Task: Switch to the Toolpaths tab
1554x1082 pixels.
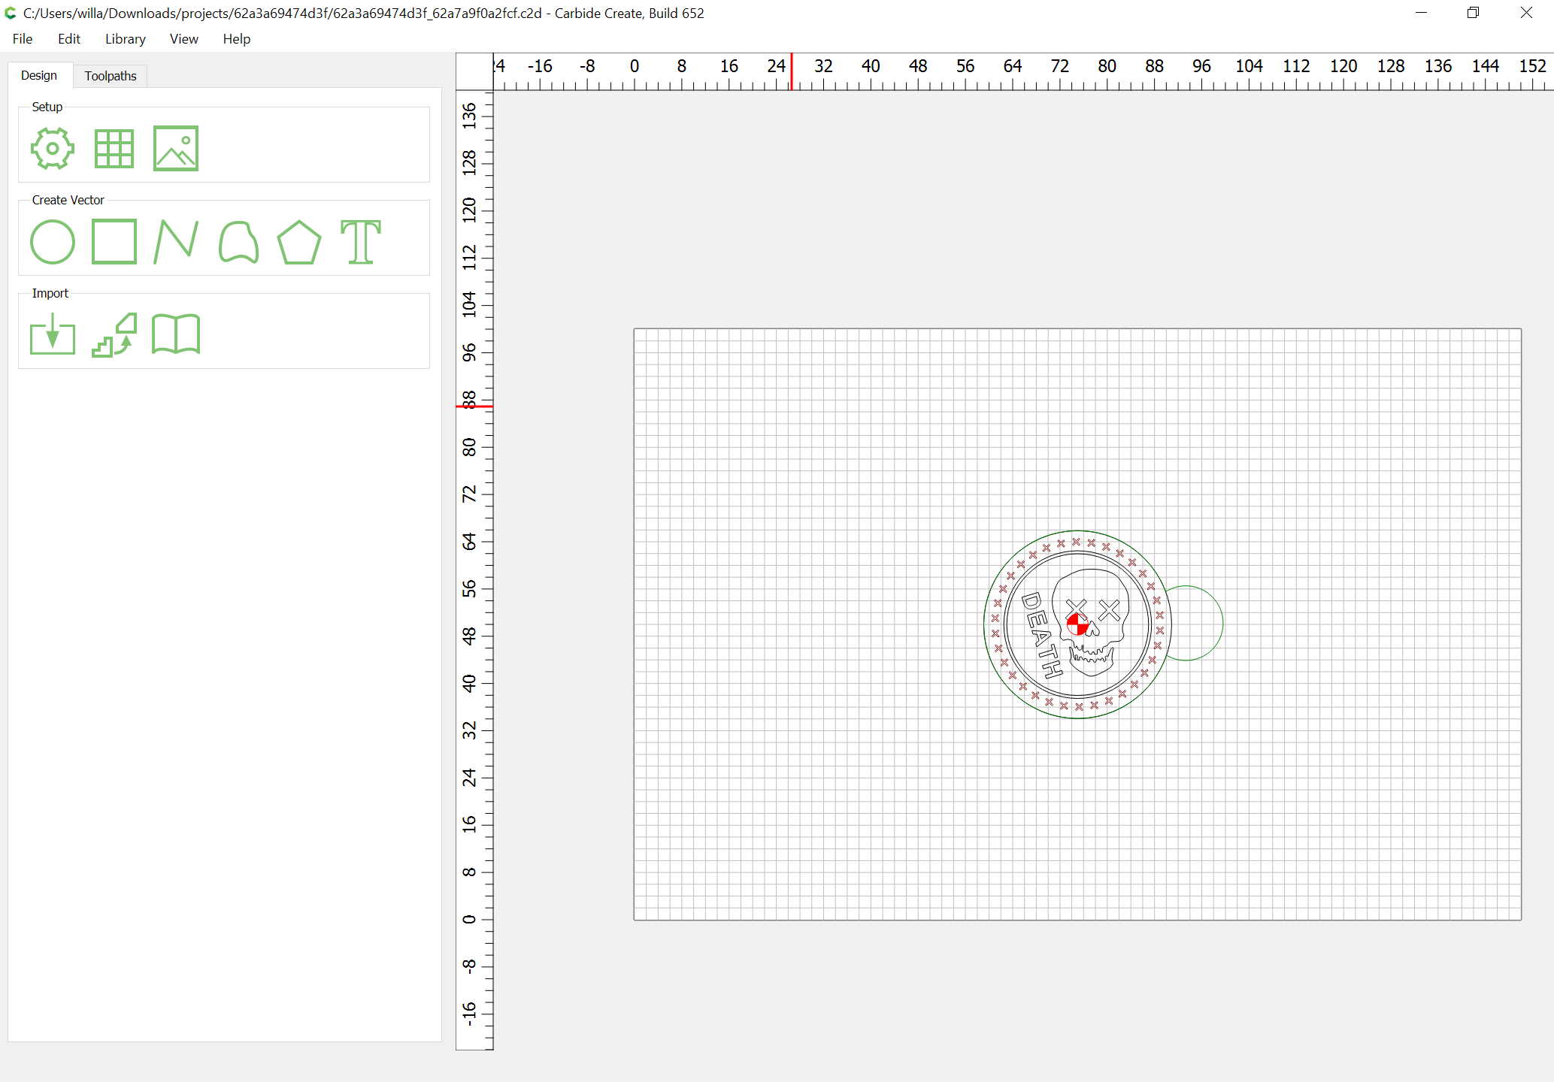Action: tap(111, 76)
